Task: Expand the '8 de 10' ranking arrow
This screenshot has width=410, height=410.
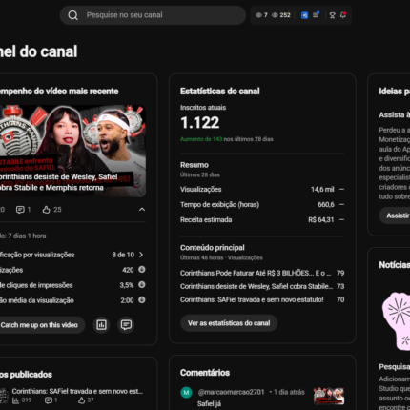Action: tap(141, 255)
